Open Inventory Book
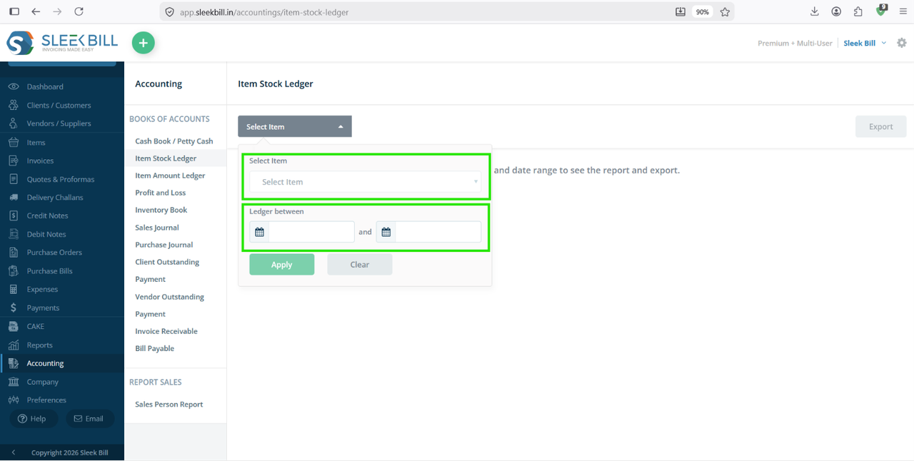914x461 pixels. pos(161,210)
